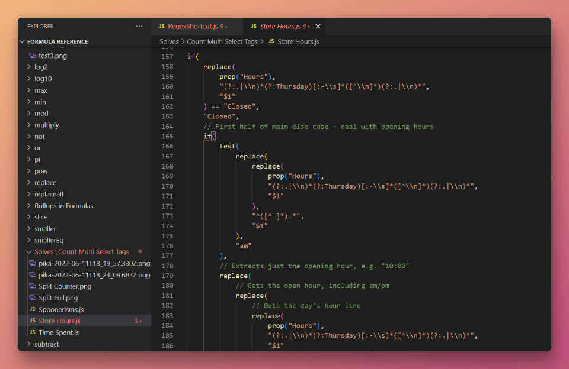This screenshot has height=369, width=569.
Task: Click Count Multi Select Tags breadcrumb
Action: click(222, 41)
